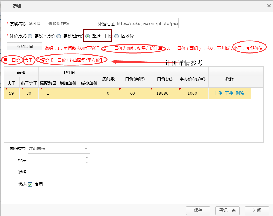Focus the 外链地址 URL field
The height and width of the screenshot is (216, 273).
(x=147, y=24)
